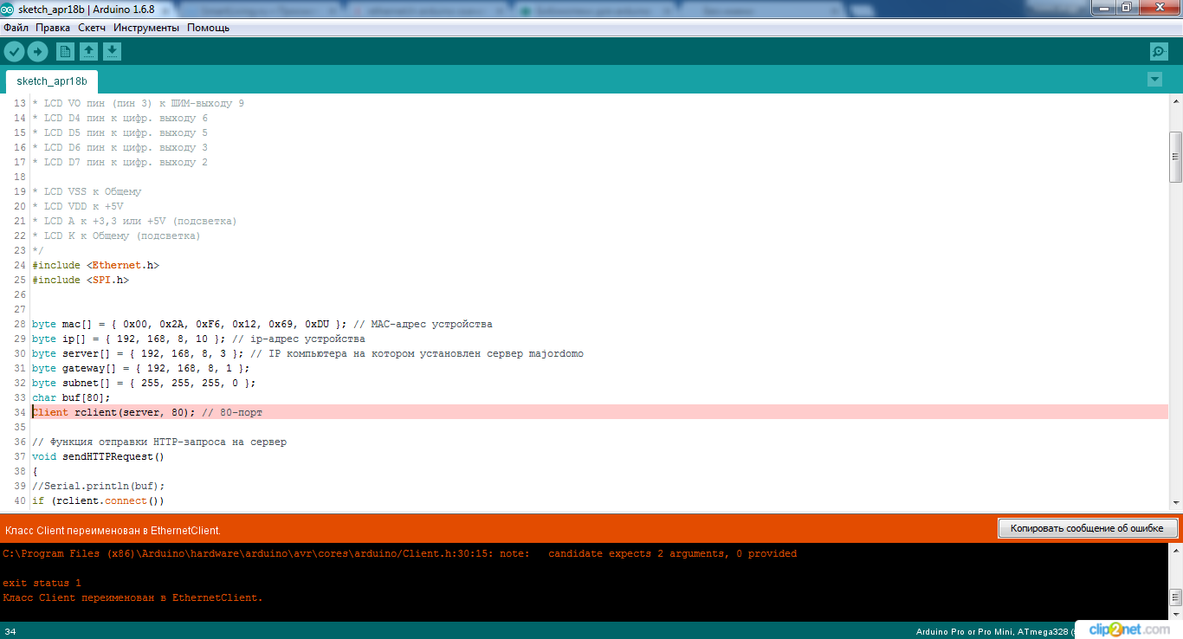Click Копировать сообщение об ошибке button

pos(1088,528)
